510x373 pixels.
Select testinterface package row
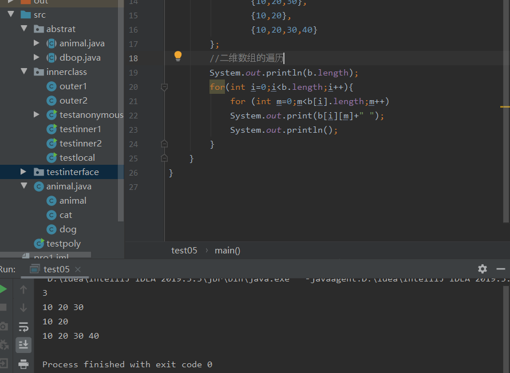(x=62, y=172)
